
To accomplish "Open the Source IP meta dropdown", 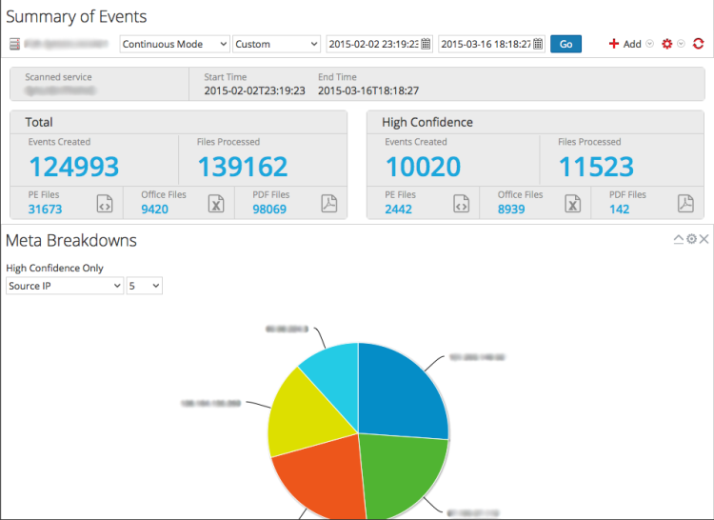I will [x=65, y=286].
